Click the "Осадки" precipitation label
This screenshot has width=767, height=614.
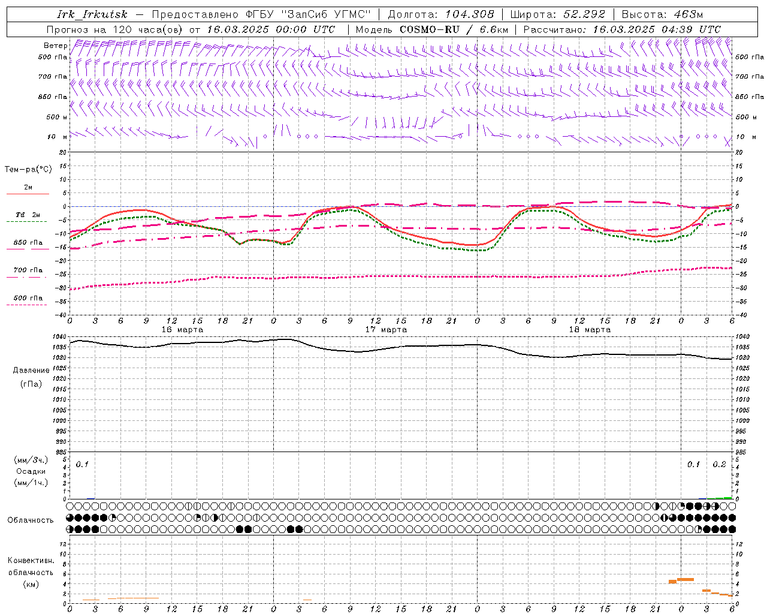tap(31, 471)
